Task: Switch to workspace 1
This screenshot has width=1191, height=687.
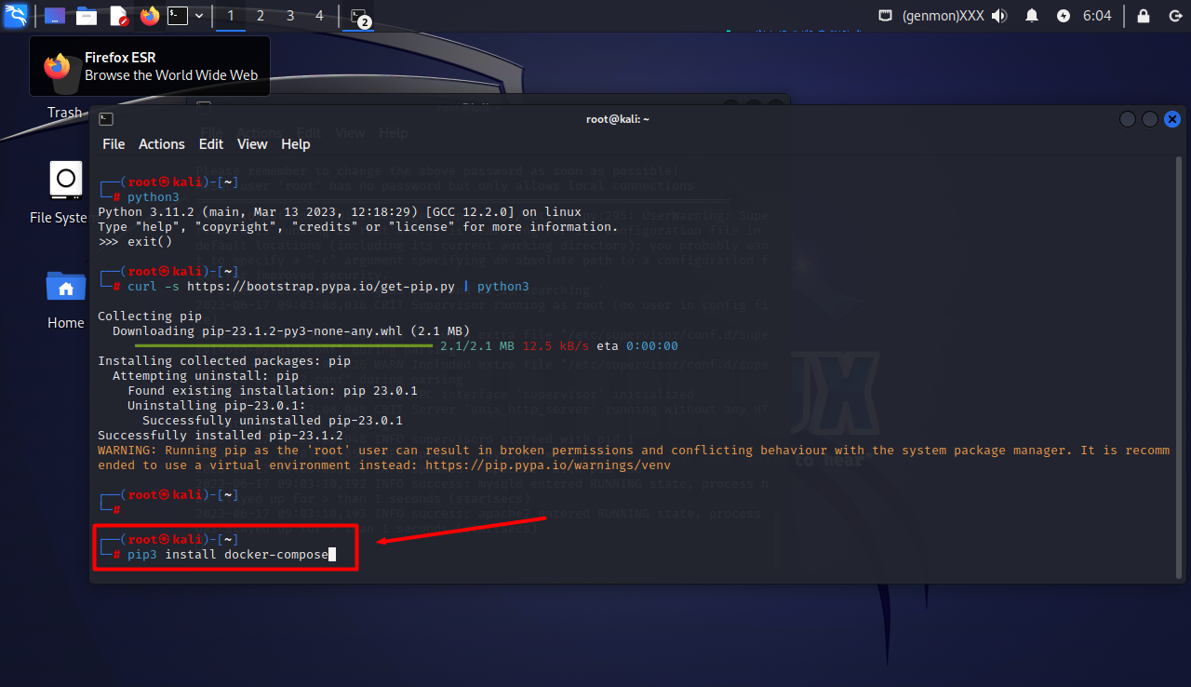Action: [x=231, y=16]
